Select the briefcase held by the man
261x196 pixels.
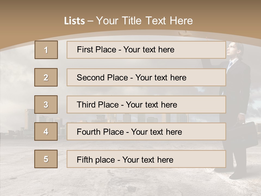(x=248, y=135)
